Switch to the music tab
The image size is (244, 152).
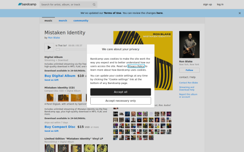click(48, 21)
